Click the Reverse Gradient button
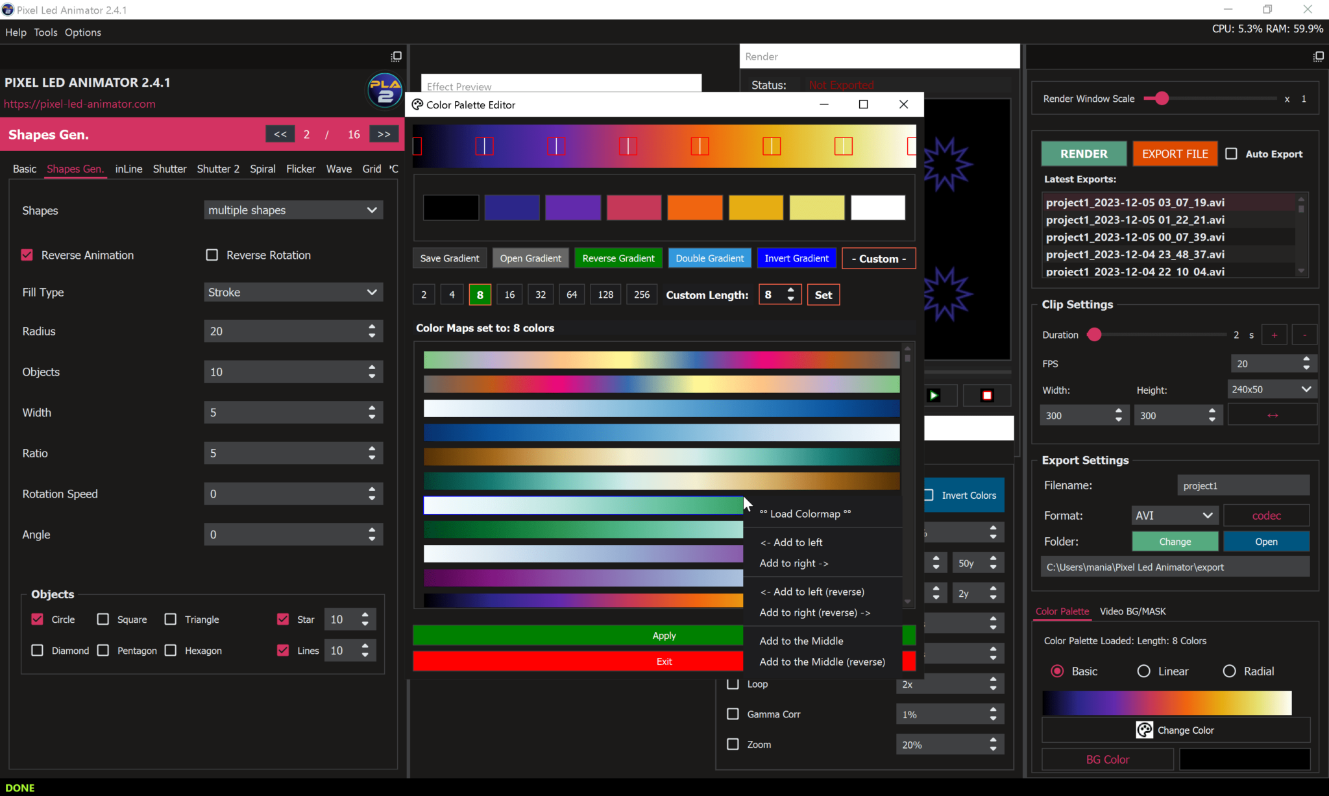Image resolution: width=1329 pixels, height=796 pixels. click(x=617, y=258)
